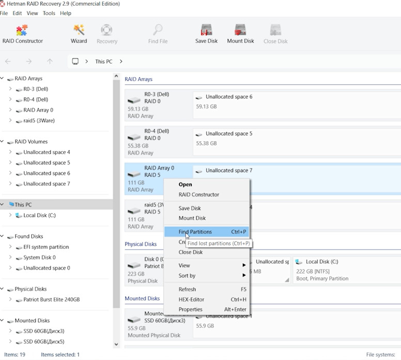Screen dimensions: 401x360
Task: Open the Help menu
Action: (x=66, y=13)
